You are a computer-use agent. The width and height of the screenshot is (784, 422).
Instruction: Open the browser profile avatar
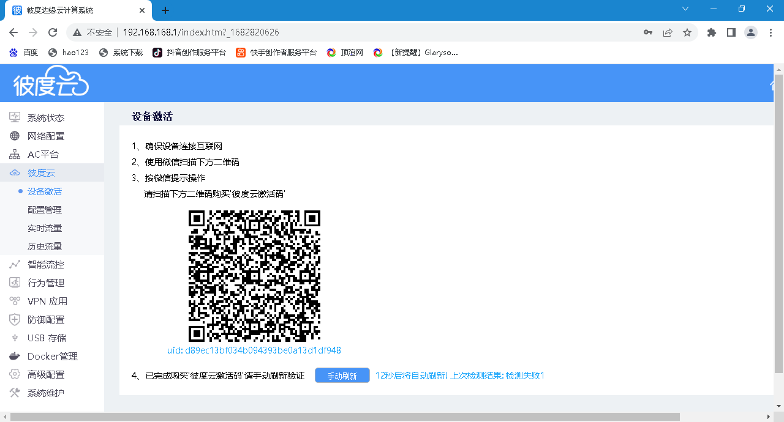[x=751, y=32]
